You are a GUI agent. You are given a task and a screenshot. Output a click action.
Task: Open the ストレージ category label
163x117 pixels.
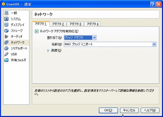click(x=17, y=31)
